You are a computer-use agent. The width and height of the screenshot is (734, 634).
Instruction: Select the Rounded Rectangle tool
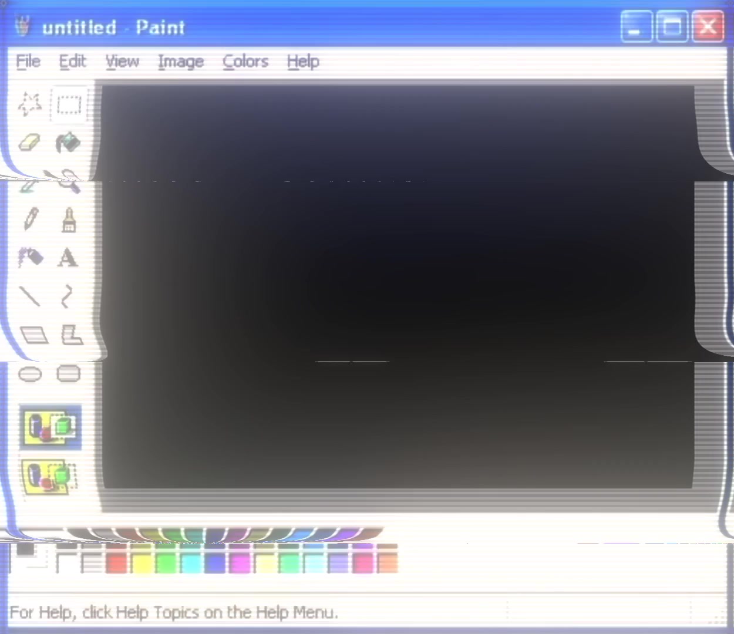pos(69,374)
